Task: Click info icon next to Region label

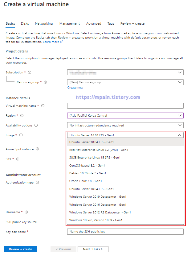Action: (22, 115)
